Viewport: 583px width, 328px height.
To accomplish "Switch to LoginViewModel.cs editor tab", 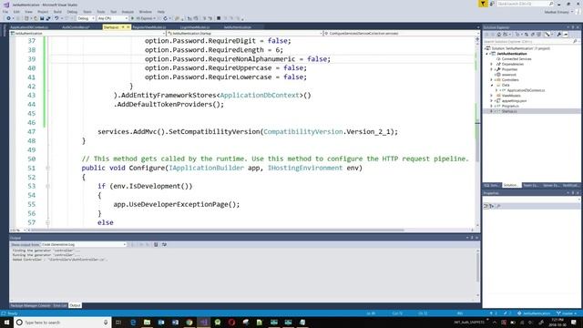I will [195, 27].
